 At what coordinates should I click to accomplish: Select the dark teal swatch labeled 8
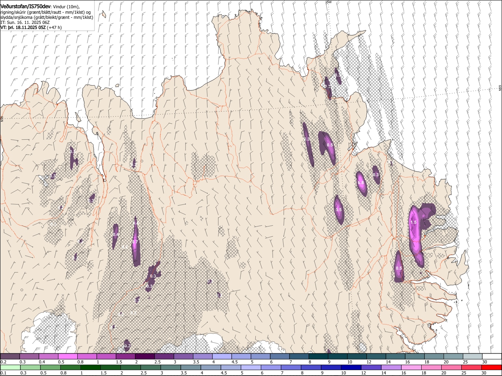point(318,356)
